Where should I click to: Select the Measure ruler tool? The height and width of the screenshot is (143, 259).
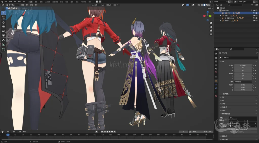(4, 45)
